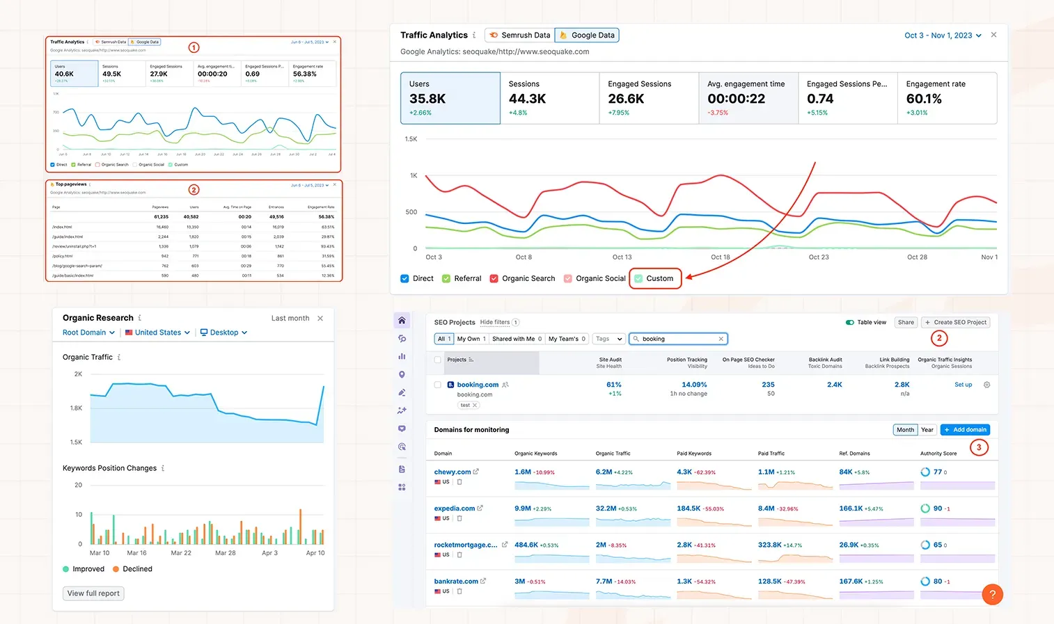The image size is (1054, 624).
Task: Open the Oct 3 - Nov 1 date range selector
Action: (941, 35)
